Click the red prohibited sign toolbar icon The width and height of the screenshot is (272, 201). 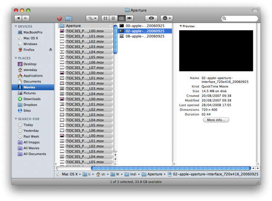[59, 18]
